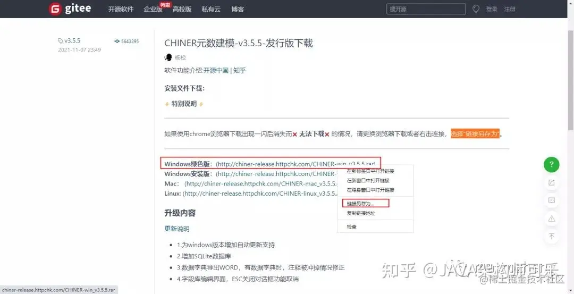Choose 在新标签页中打开链接 in context menu

click(x=370, y=171)
